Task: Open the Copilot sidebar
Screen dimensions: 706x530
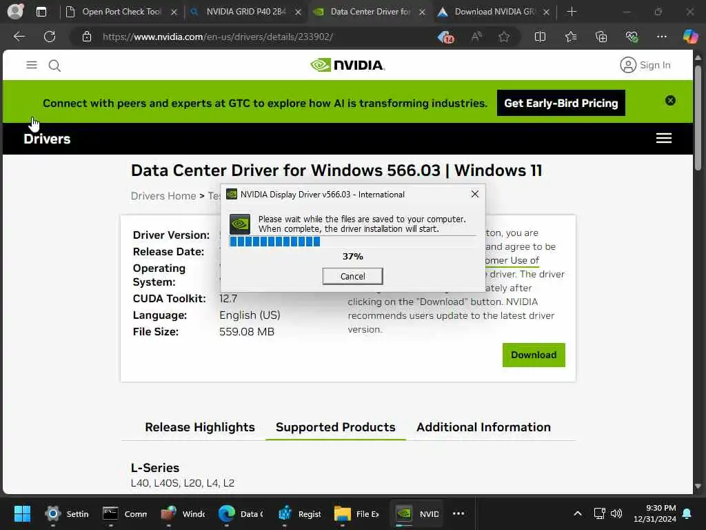Action: tap(690, 36)
